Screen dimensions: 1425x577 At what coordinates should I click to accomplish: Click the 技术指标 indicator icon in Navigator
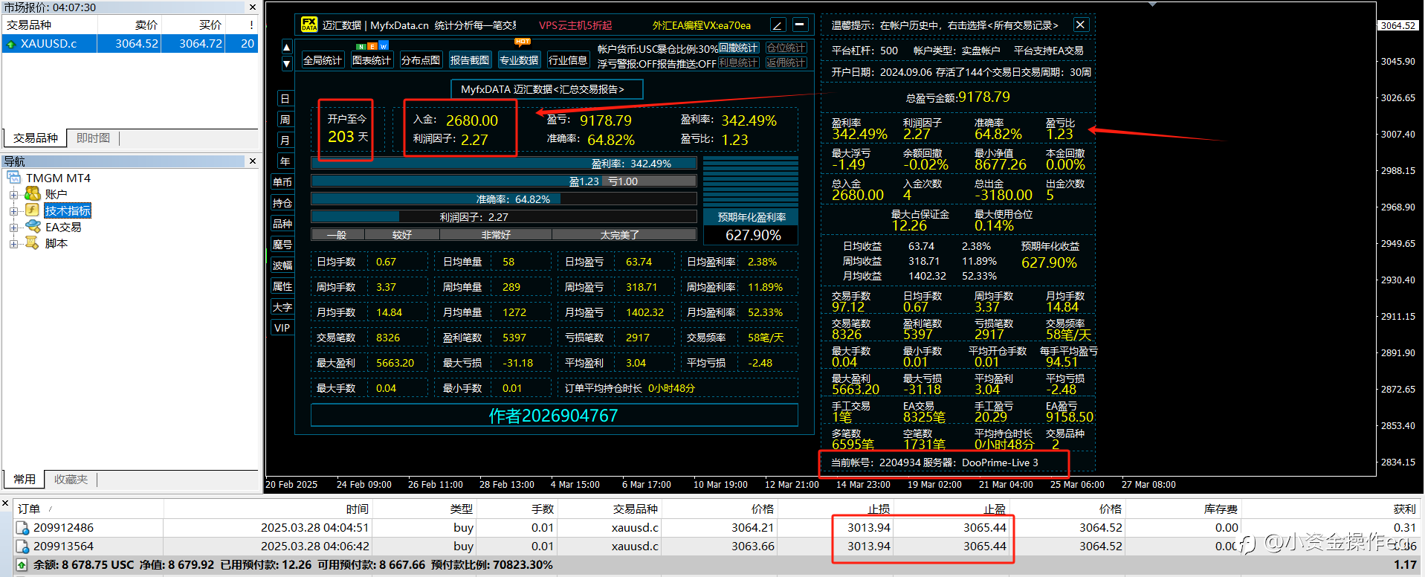[32, 210]
